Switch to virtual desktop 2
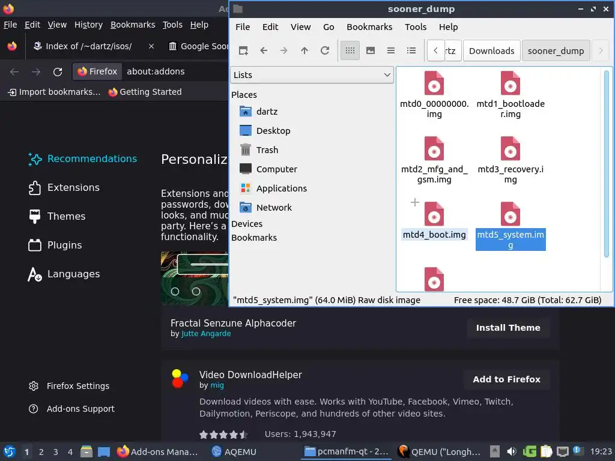Viewport: 615px width, 461px height. click(41, 452)
